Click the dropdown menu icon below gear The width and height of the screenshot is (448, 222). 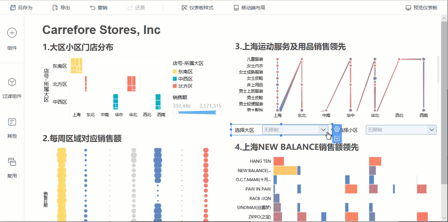pyautogui.click(x=337, y=138)
